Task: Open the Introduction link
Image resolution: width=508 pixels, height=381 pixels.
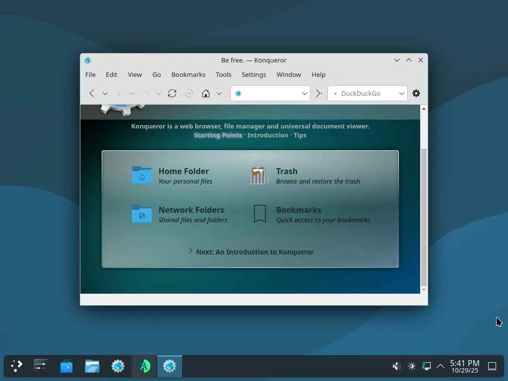Action: click(x=267, y=135)
